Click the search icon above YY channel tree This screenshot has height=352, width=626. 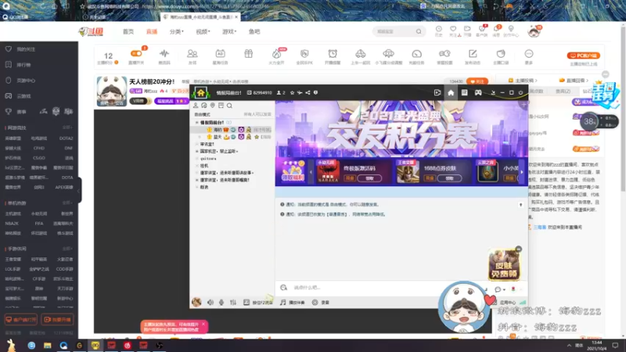pos(229,106)
